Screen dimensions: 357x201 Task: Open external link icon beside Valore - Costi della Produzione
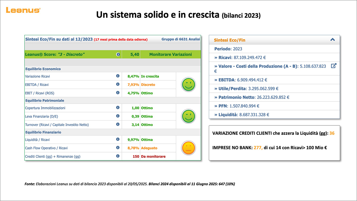334,66
